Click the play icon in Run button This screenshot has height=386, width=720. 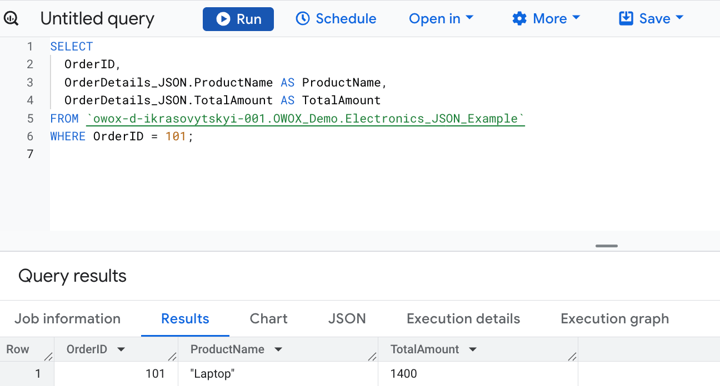(223, 19)
